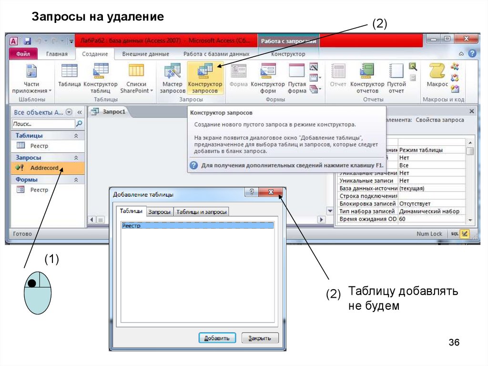Close the property sheet pane
Image resolution: width=488 pixels, height=366 pixels.
pyautogui.click(x=471, y=111)
